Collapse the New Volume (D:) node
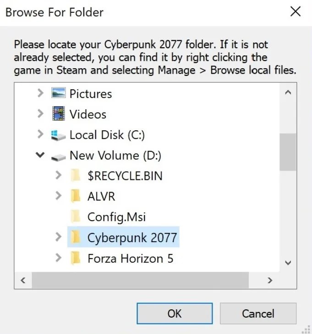This screenshot has height=334, width=312. (x=40, y=156)
